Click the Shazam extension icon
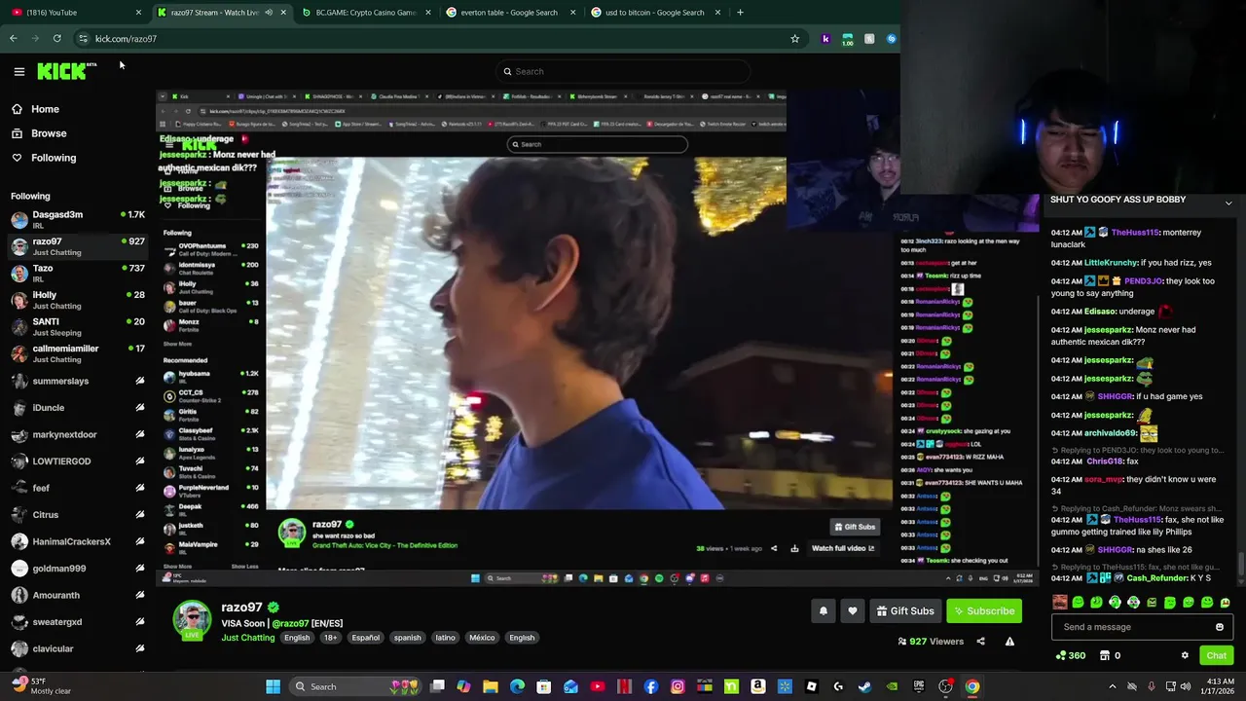The height and width of the screenshot is (701, 1246). click(x=891, y=39)
